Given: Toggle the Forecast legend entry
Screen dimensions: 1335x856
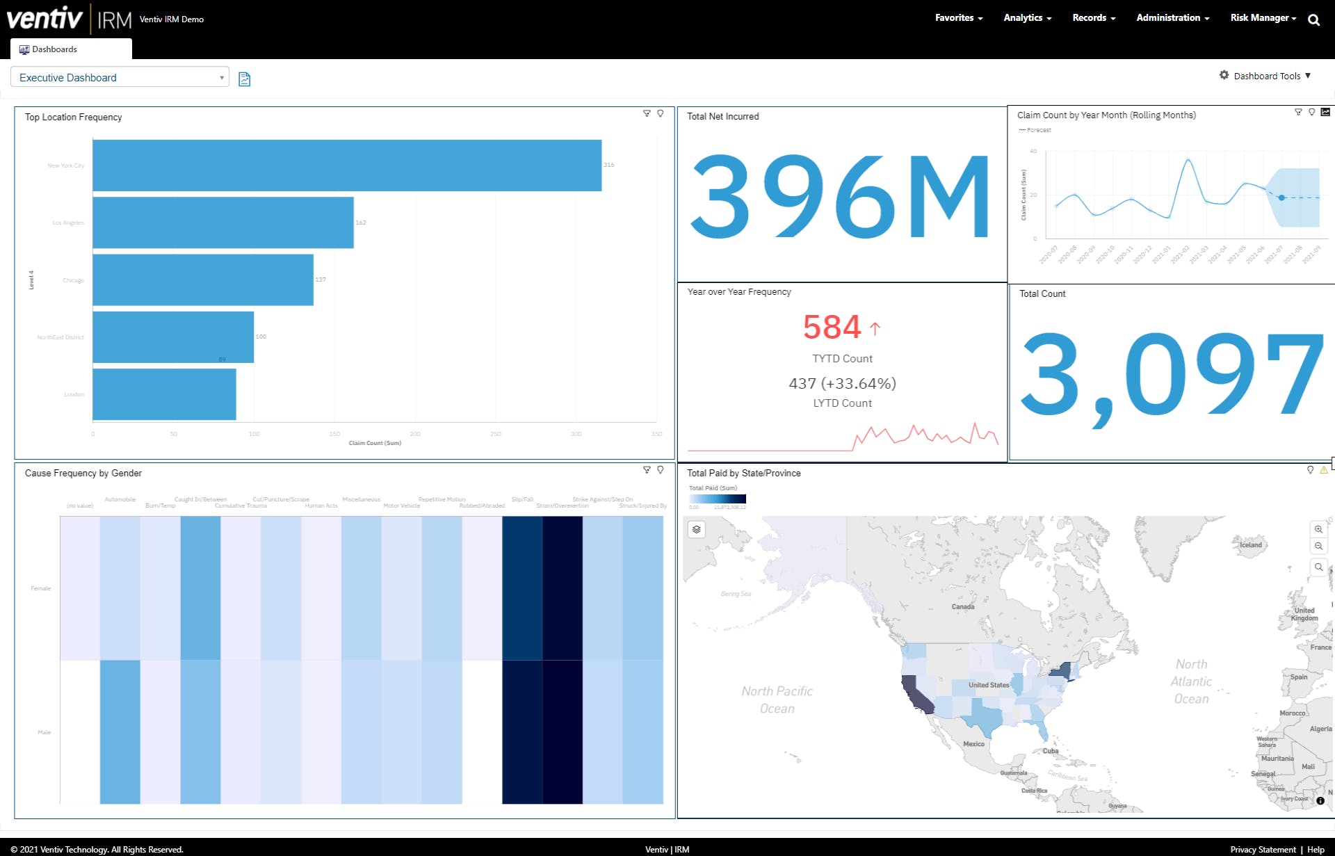Looking at the screenshot, I should tap(1035, 130).
